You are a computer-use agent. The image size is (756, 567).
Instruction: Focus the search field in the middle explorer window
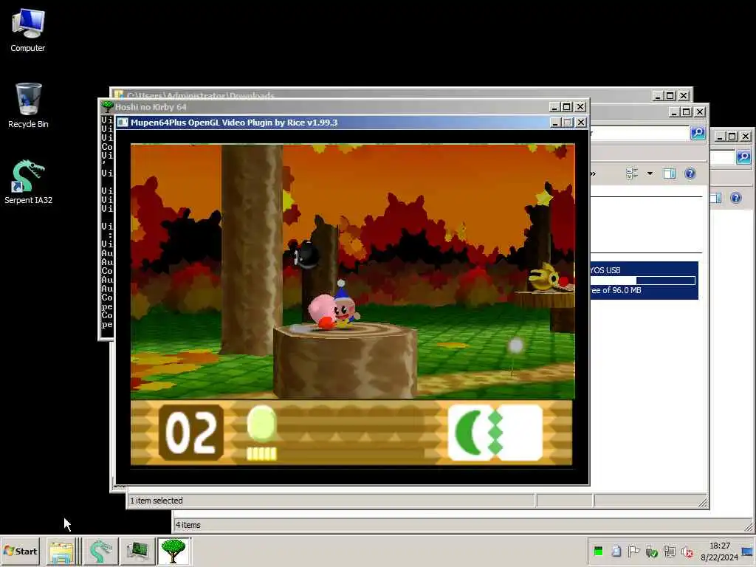[640, 134]
